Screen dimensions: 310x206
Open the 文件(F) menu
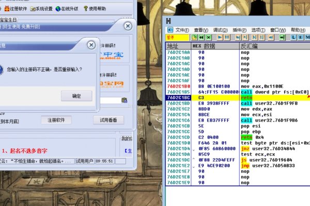pyautogui.click(x=182, y=30)
